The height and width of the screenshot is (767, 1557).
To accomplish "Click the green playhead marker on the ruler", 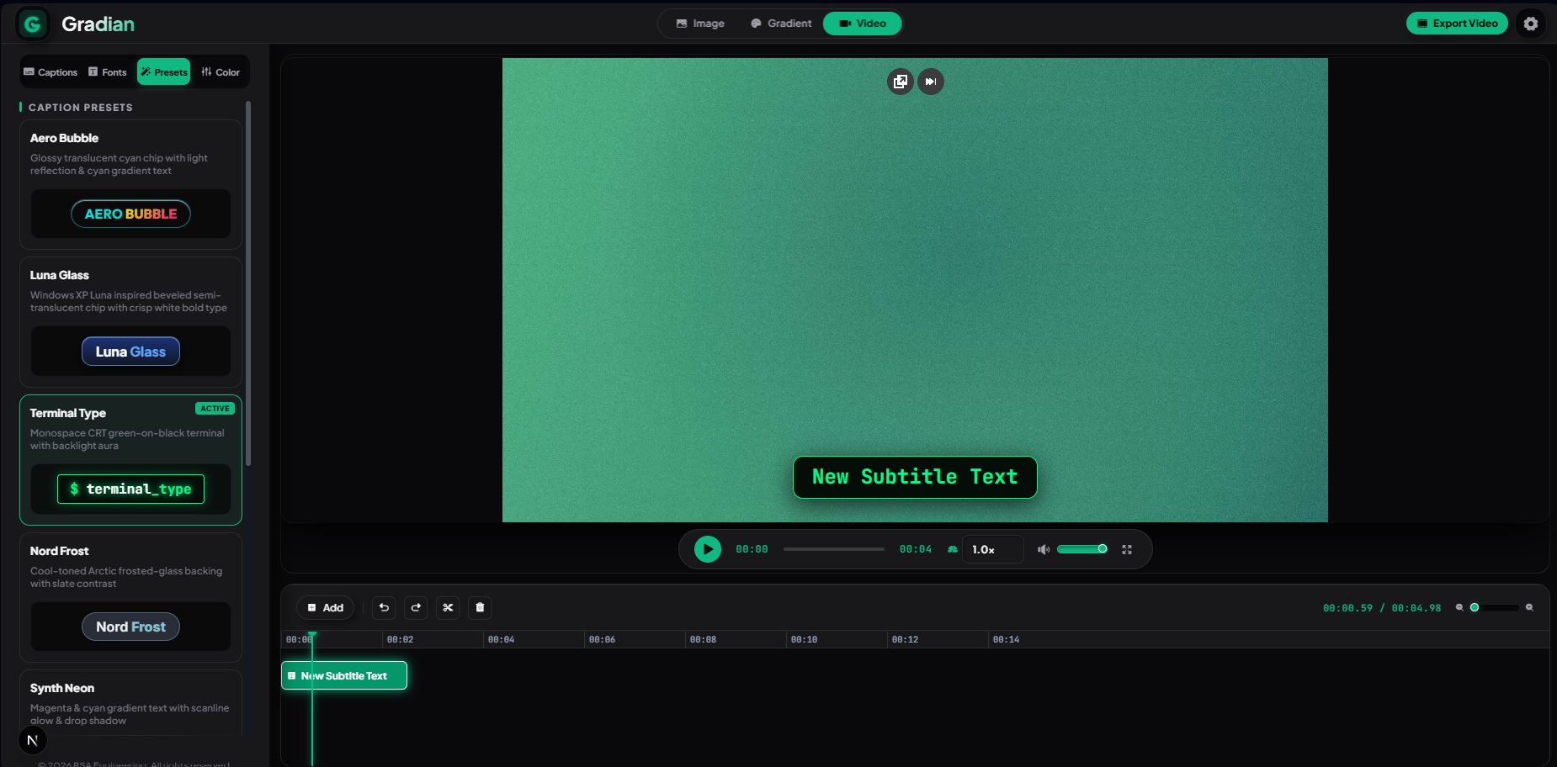I will coord(312,635).
